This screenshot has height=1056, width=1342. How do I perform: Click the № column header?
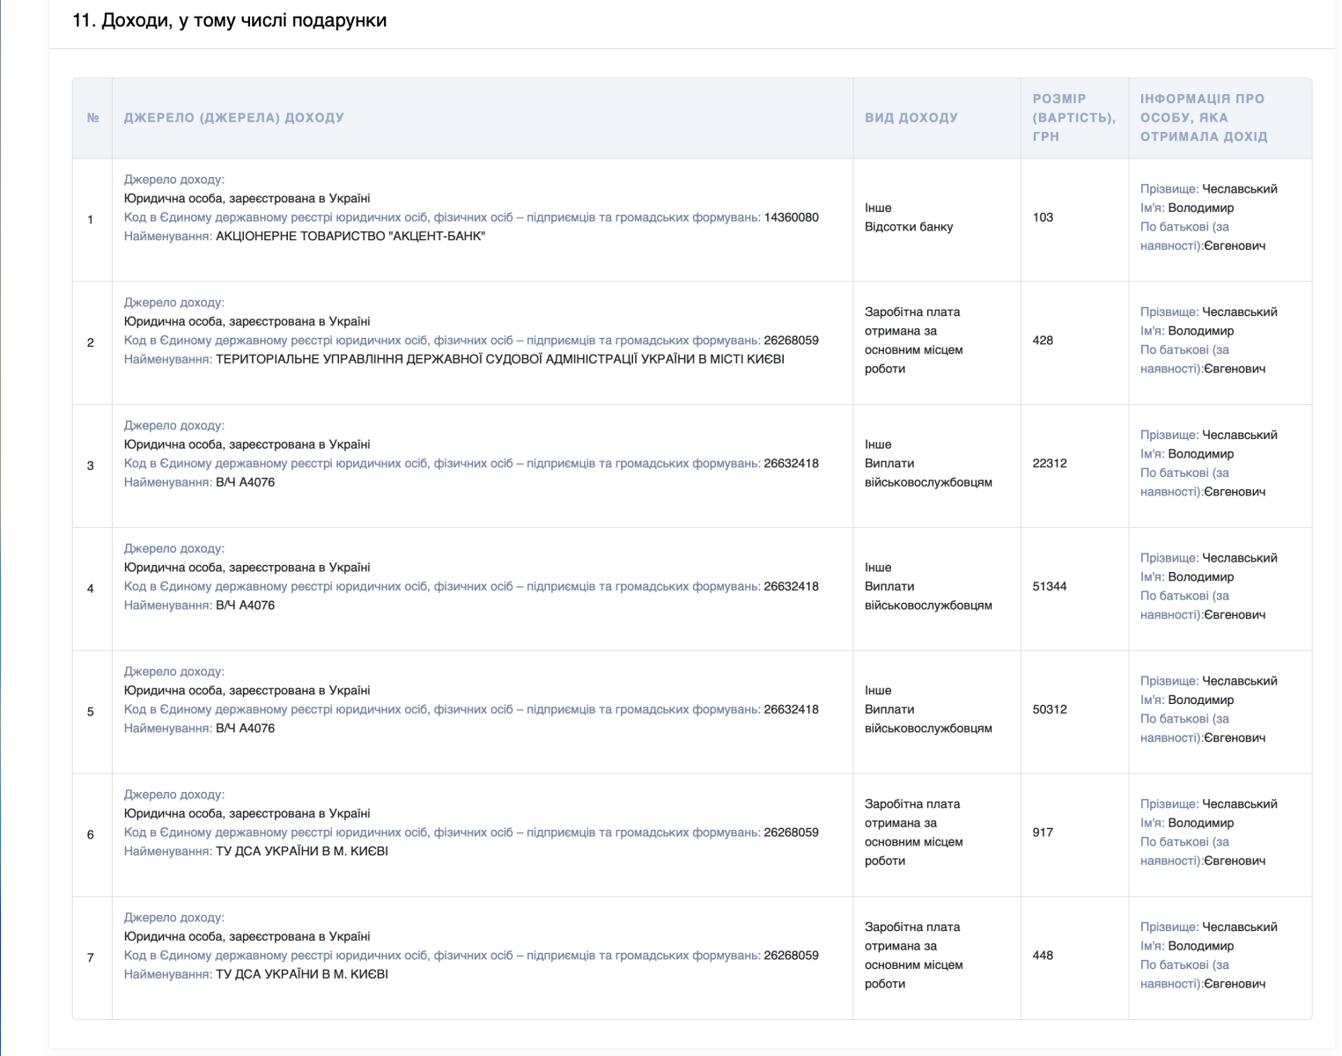coord(92,118)
